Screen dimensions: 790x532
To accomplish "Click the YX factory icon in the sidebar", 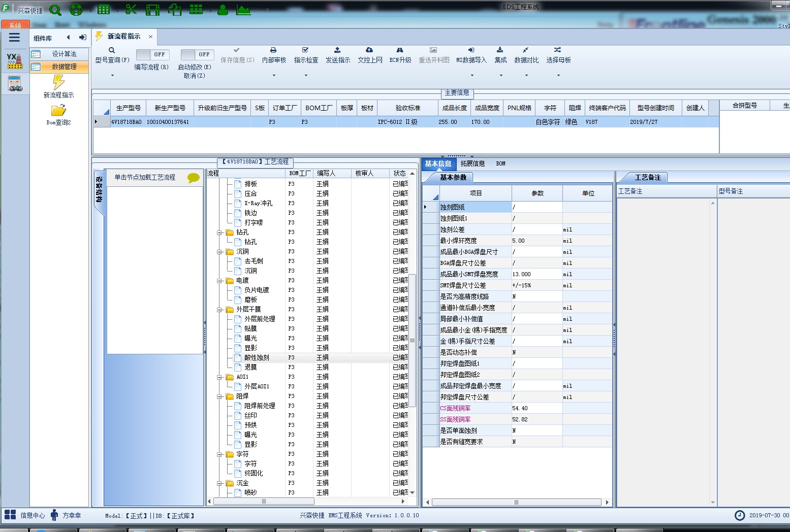I will coord(15,61).
